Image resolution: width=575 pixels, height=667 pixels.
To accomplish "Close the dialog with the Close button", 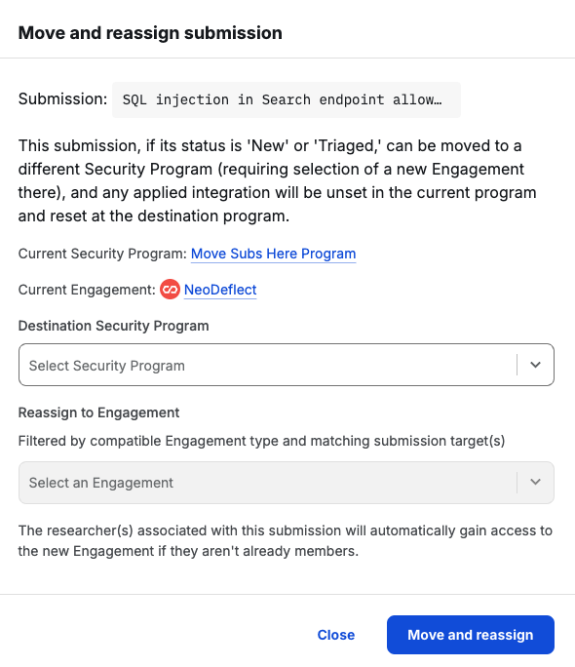I will click(x=336, y=635).
